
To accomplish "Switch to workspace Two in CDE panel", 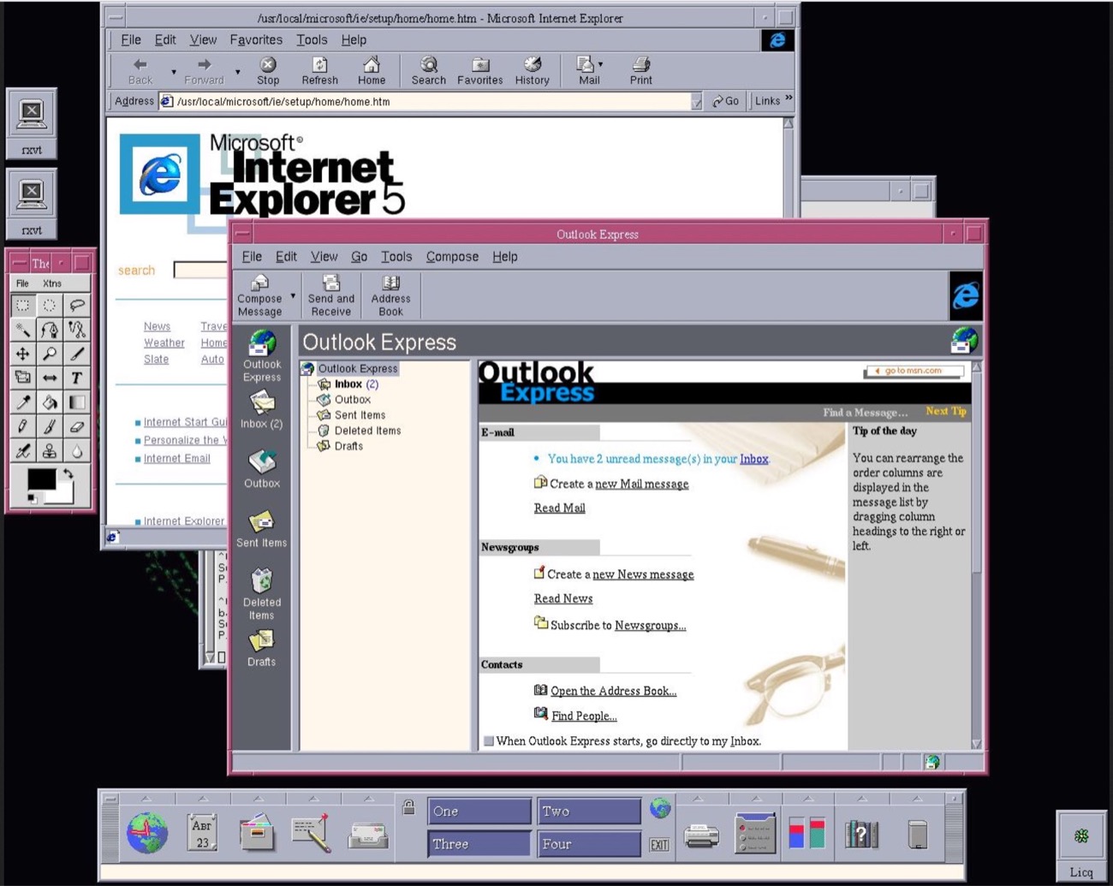I will click(589, 812).
